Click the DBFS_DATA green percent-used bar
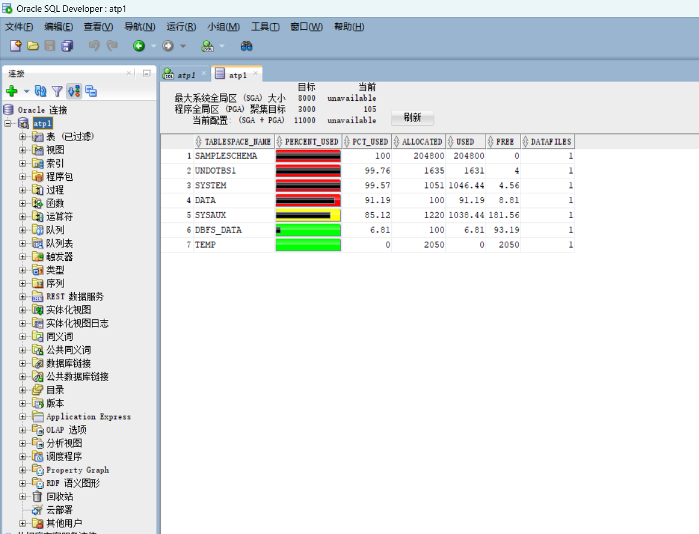The width and height of the screenshot is (699, 534). [308, 230]
